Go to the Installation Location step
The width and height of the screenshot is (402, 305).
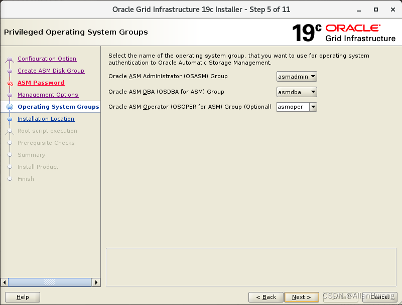tap(46, 119)
